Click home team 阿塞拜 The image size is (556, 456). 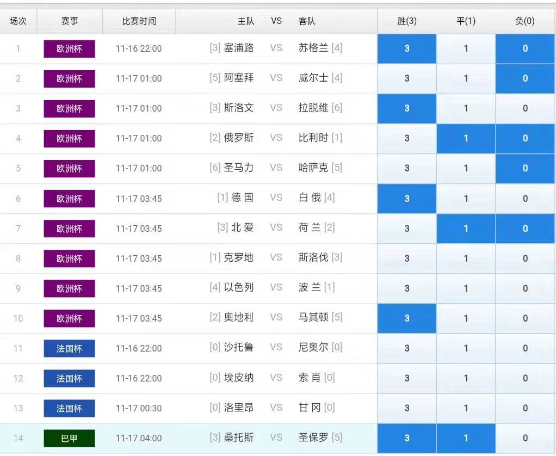click(239, 78)
